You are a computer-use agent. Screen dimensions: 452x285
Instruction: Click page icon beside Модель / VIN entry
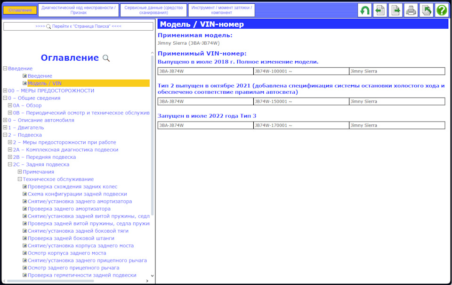25,83
